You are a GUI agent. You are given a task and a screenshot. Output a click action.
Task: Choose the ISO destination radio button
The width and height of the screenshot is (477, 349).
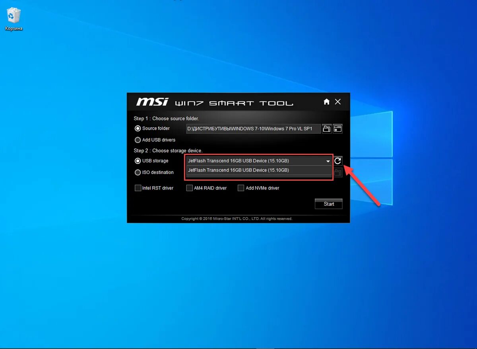138,173
